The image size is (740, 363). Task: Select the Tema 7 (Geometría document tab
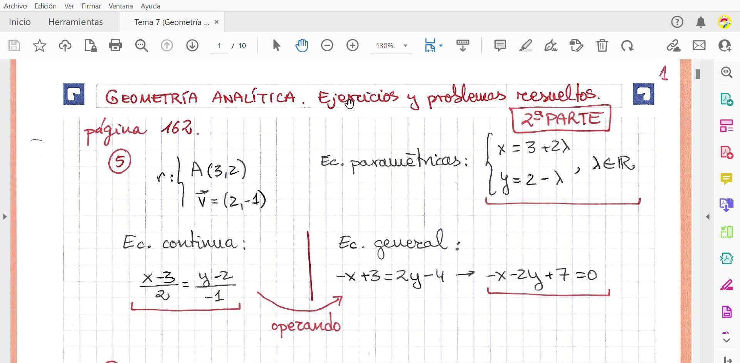pyautogui.click(x=172, y=22)
